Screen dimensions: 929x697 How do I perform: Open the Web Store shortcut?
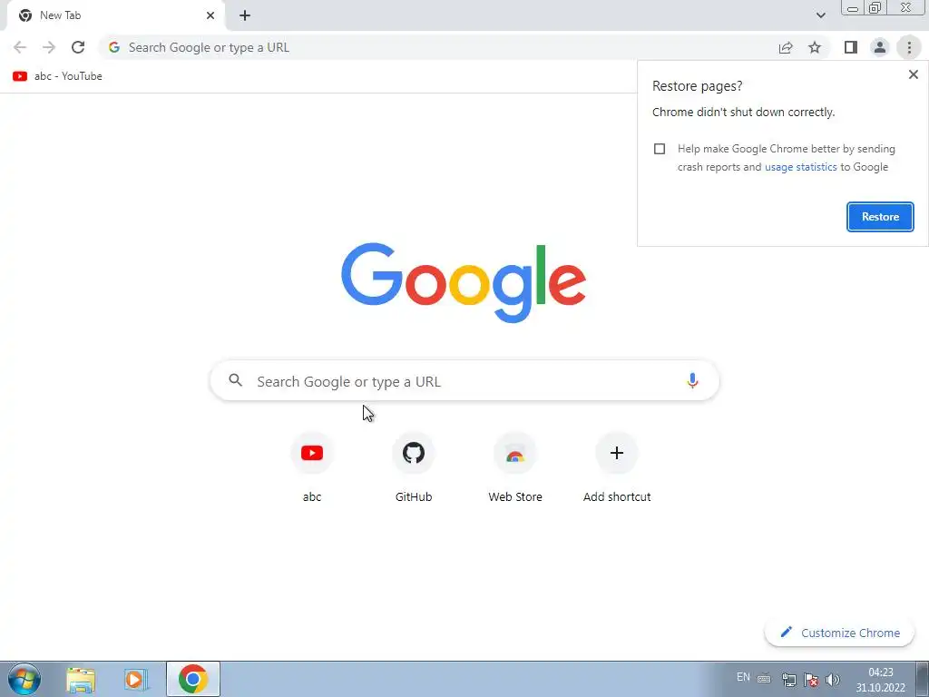[x=515, y=468]
